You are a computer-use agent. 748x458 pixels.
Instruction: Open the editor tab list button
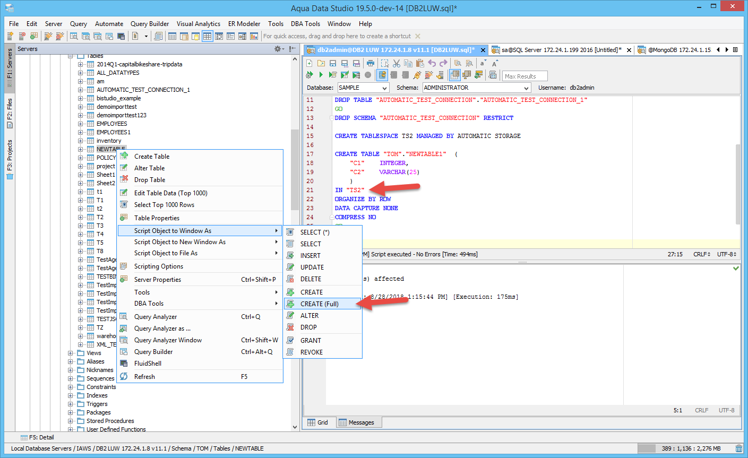coord(735,50)
